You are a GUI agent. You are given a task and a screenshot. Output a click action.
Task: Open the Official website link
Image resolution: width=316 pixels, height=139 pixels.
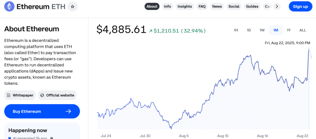point(60,95)
